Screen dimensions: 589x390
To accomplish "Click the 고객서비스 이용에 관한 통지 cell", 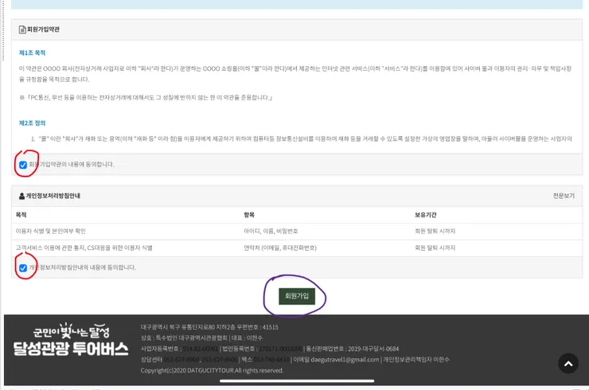I will coord(84,248).
